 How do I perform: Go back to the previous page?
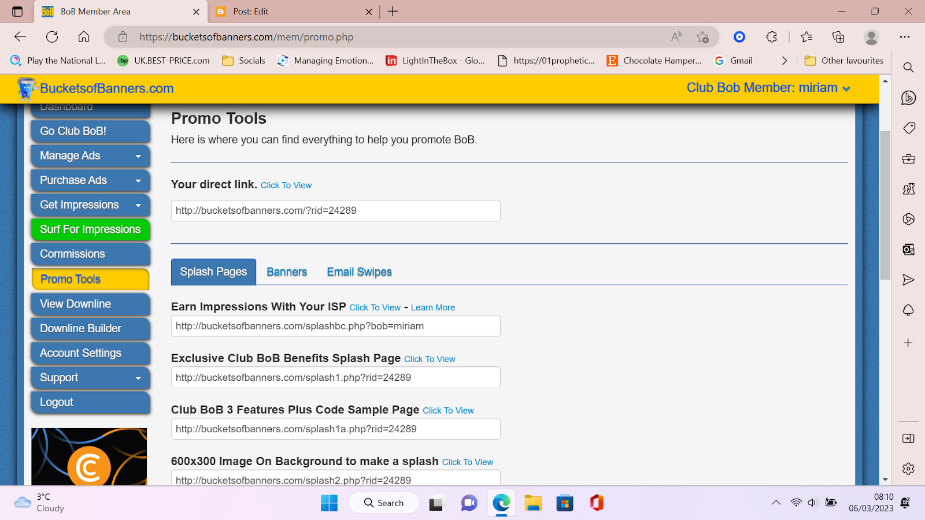(x=20, y=37)
